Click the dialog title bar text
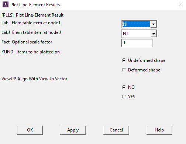Screen dimensions: 186x144 pos(35,5)
